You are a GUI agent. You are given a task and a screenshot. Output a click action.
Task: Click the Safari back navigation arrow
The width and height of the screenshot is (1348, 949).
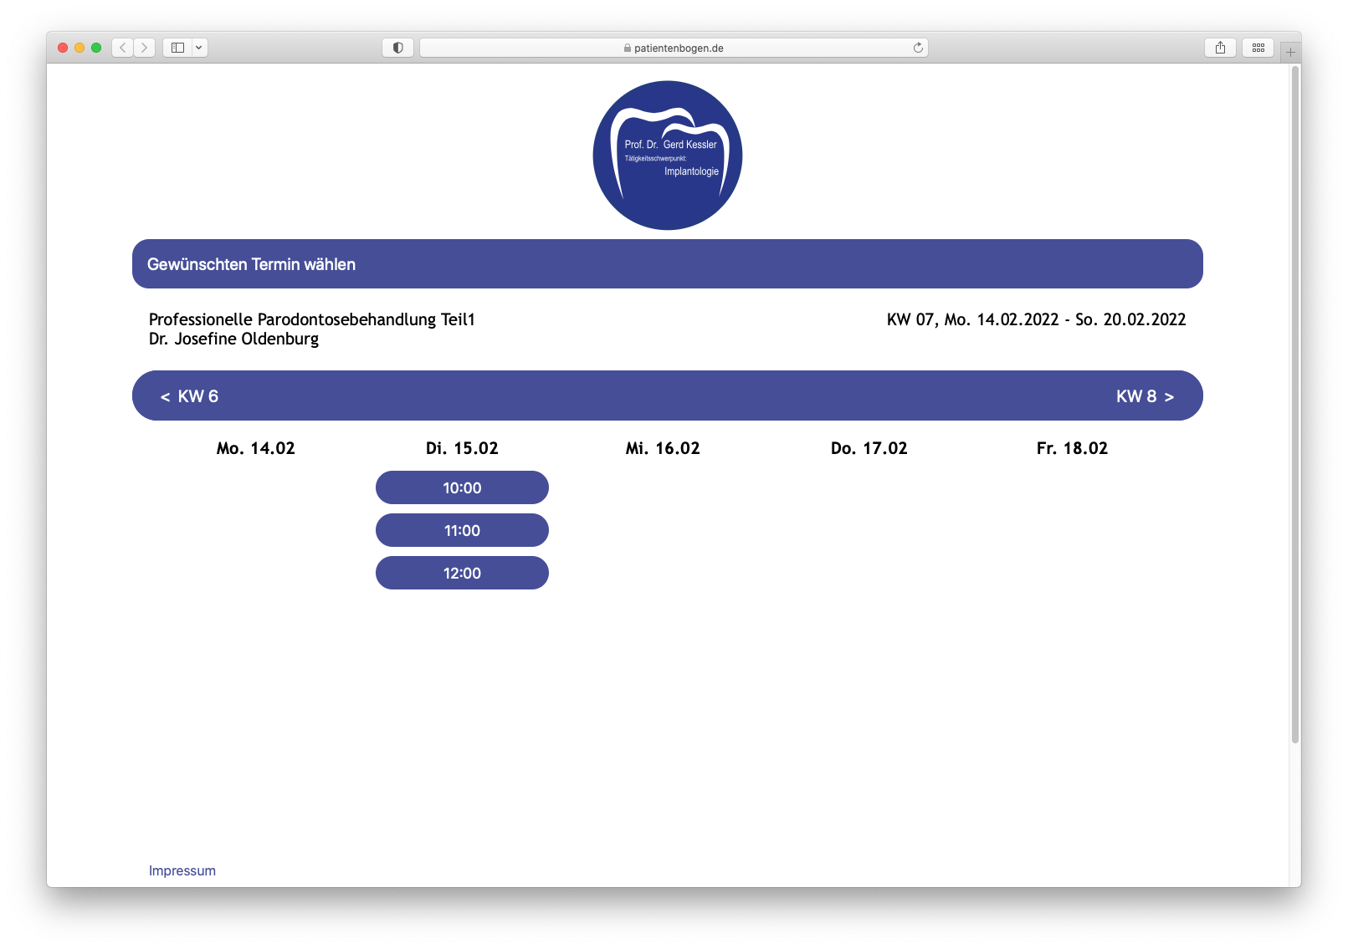point(123,48)
